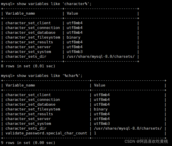Screen dimensions: 172x146
Task: Select the Value header in first table
Action: tap(72, 14)
